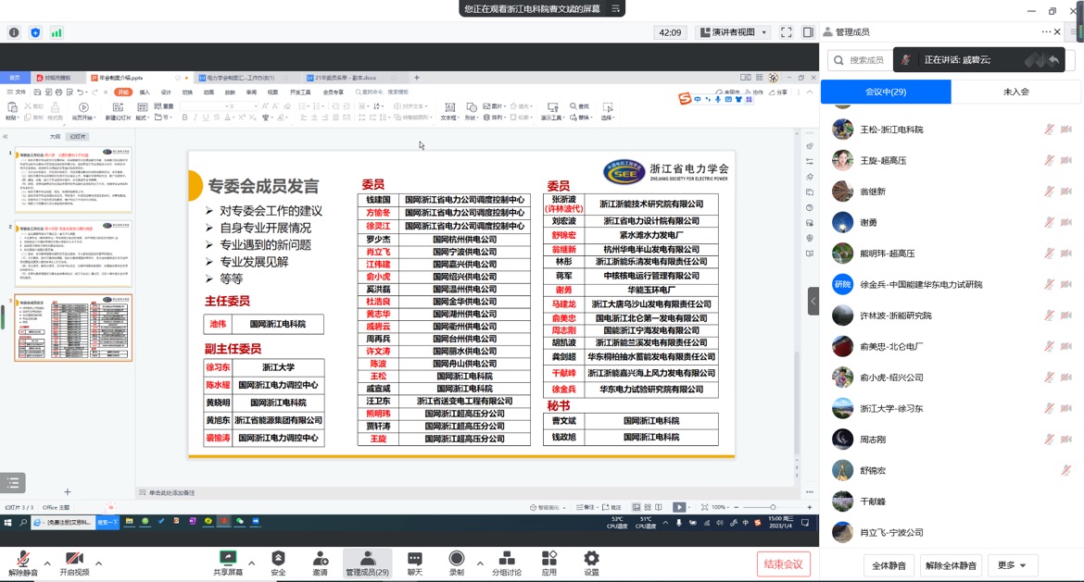The width and height of the screenshot is (1084, 582).
Task: Open the 聊天 chat icon
Action: tap(414, 563)
